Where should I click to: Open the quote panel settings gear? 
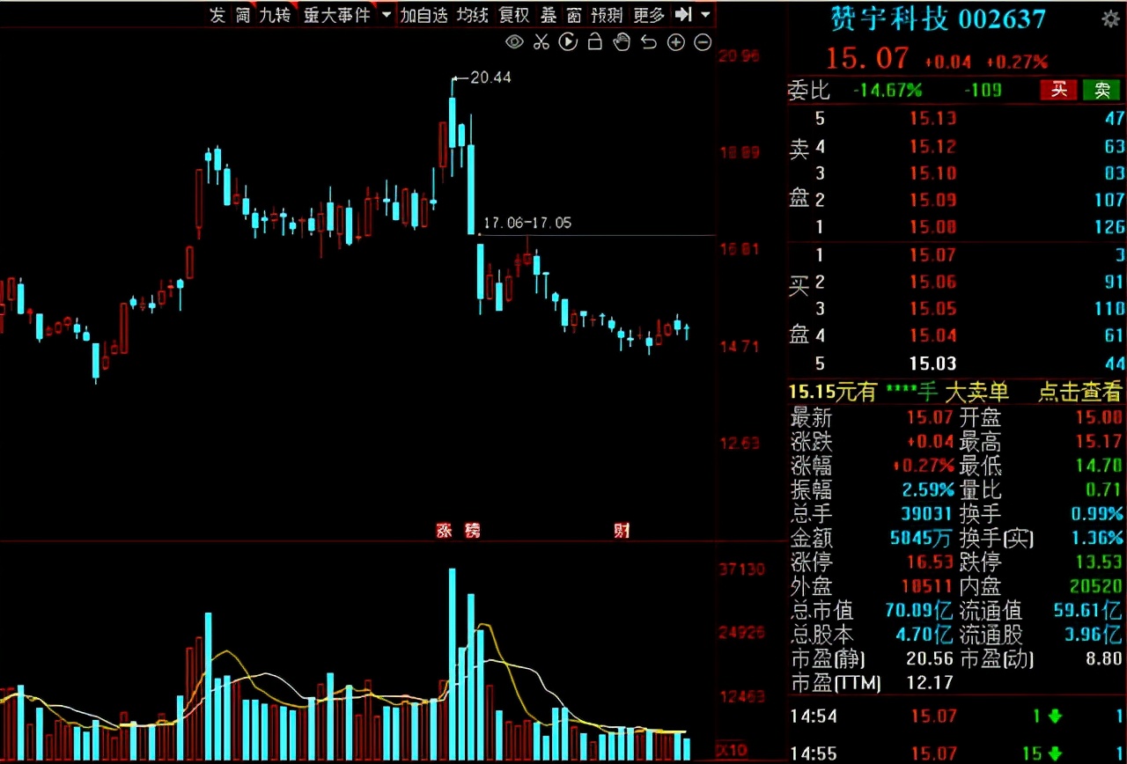(1111, 19)
